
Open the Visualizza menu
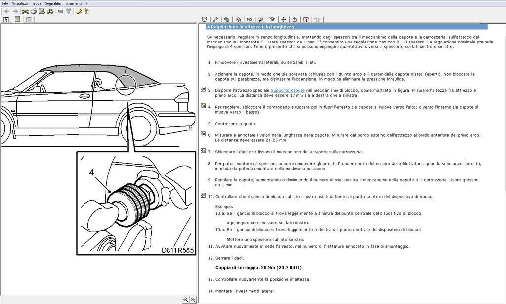(20, 3)
